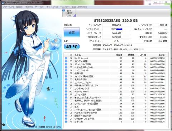Click status circle for ID 05 reallocated sectors
172x131 pixels.
[x=66, y=67]
